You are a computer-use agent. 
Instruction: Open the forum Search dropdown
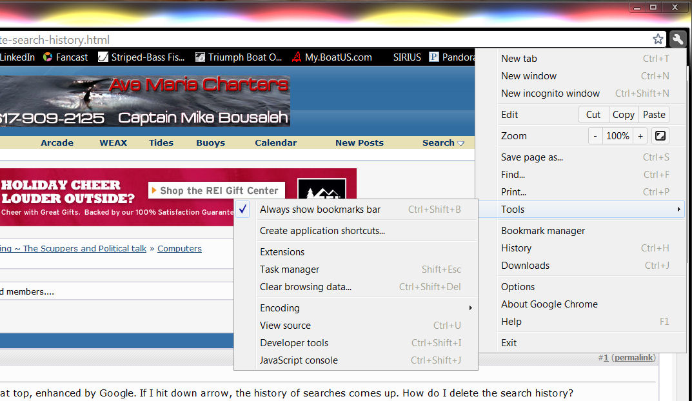point(443,143)
